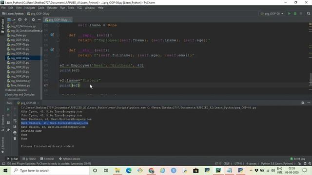
Task: Click the Windows Start button
Action: point(5,171)
